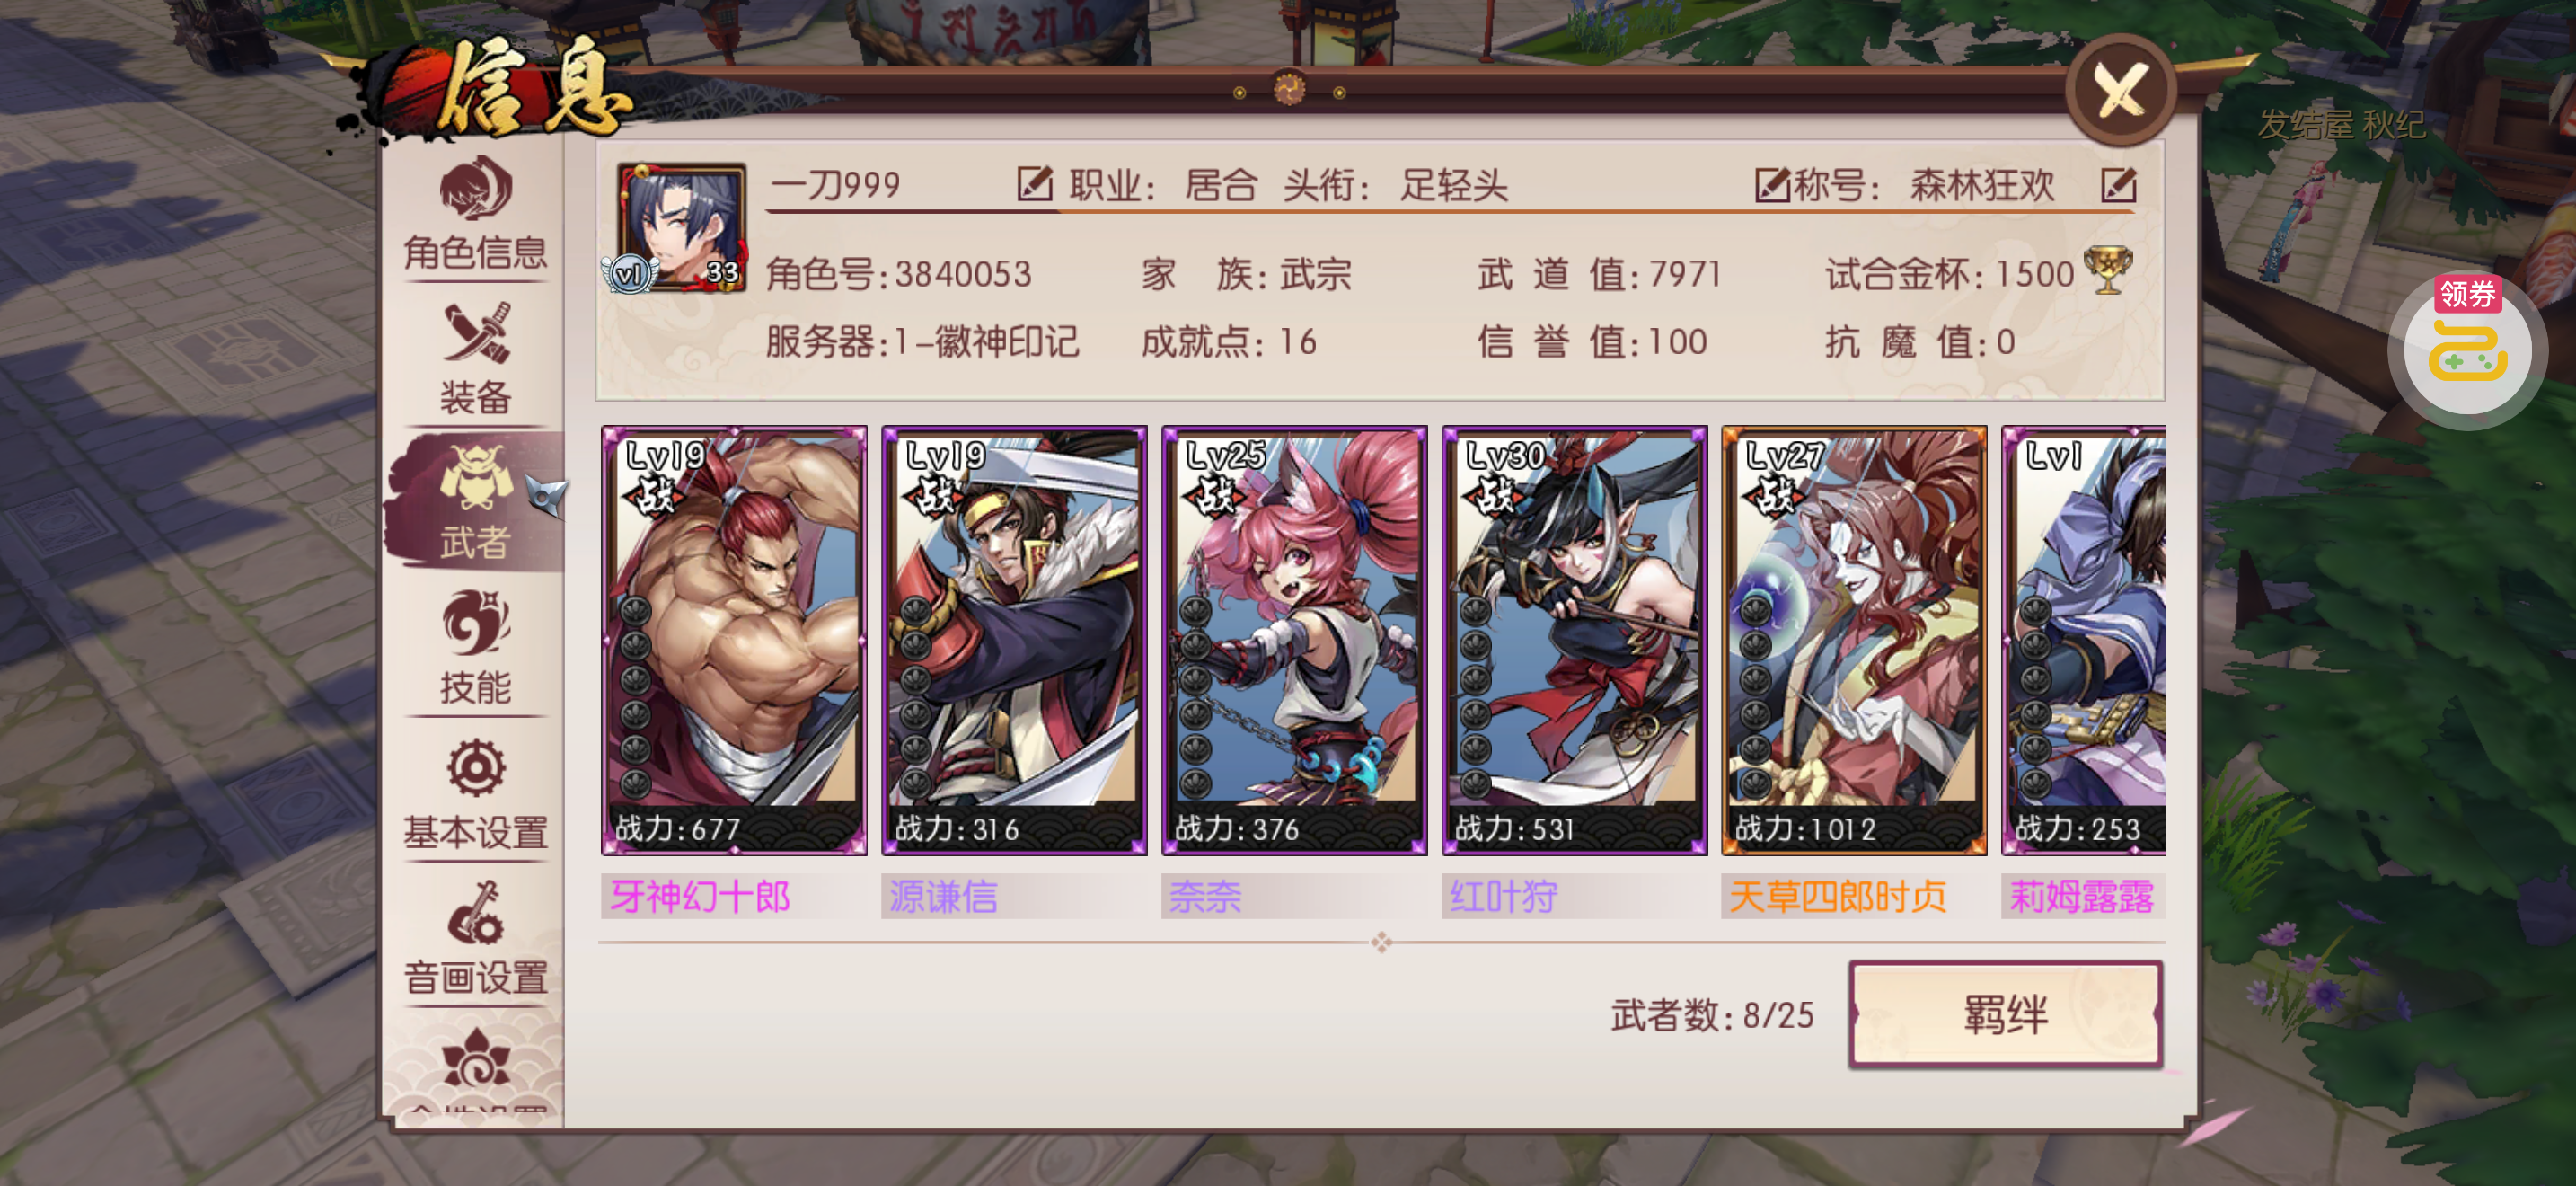Click the 羁绊 button
2576x1186 pixels.
tap(2005, 1014)
